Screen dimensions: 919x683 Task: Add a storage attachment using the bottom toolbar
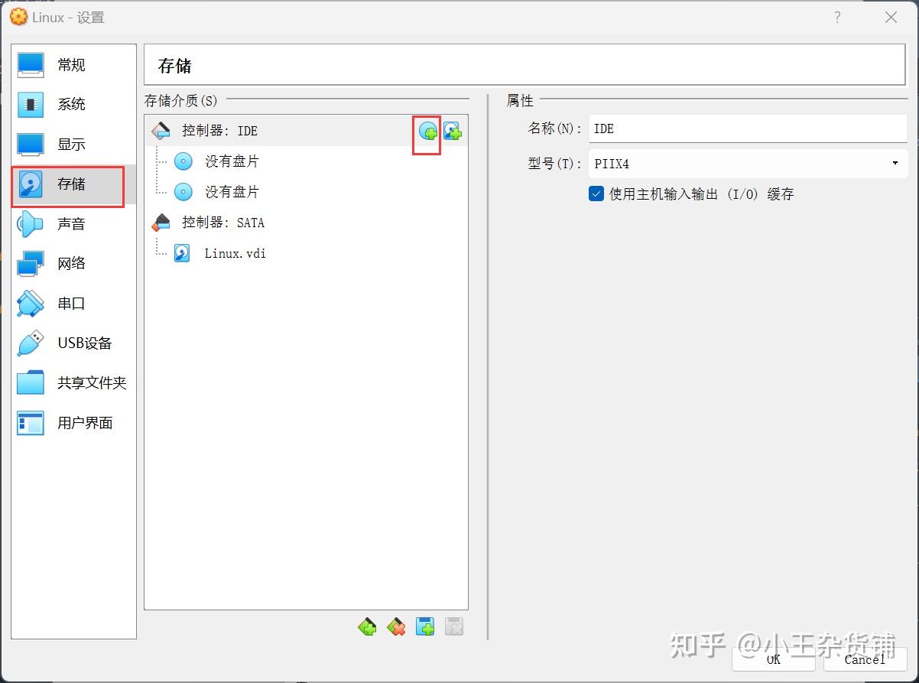coord(425,626)
